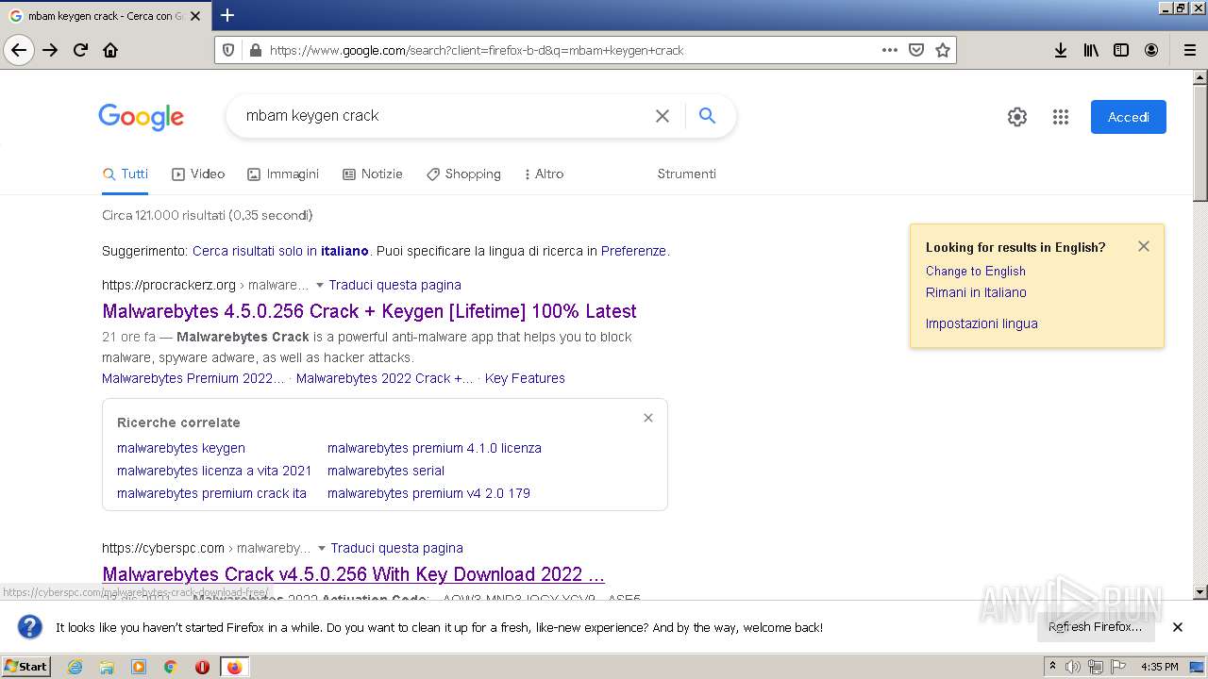Open Firefox downloads panel

[x=1061, y=50]
